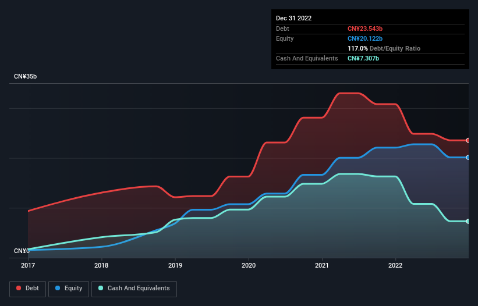Click the CN¥0 y-axis label
Image resolution: width=478 pixels, height=306 pixels.
click(x=22, y=251)
